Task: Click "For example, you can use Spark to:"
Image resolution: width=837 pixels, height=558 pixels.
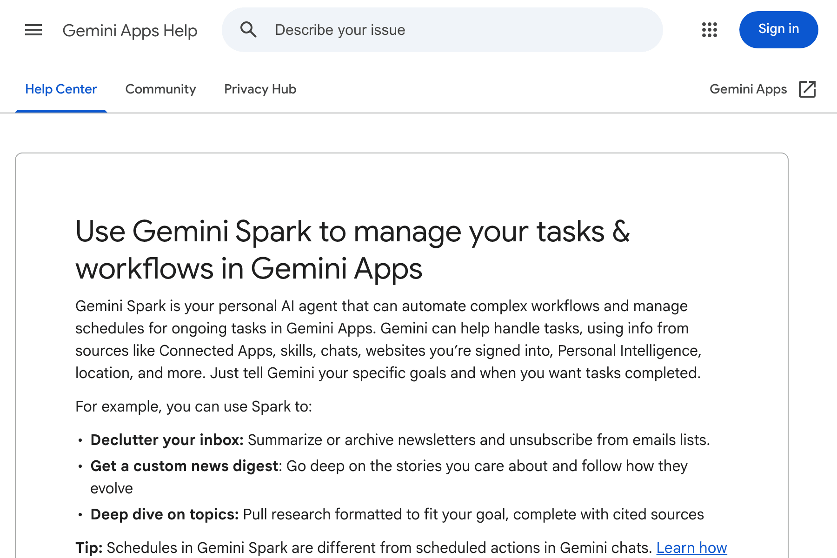Action: coord(193,406)
